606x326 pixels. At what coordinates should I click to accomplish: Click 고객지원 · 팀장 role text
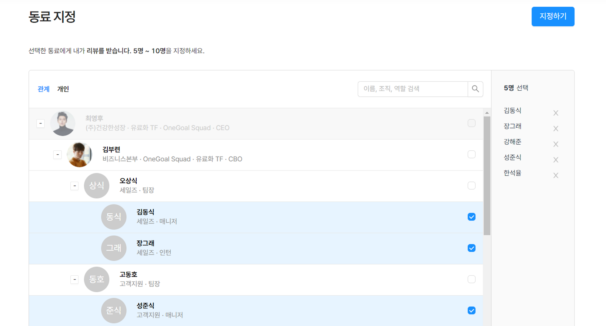[x=140, y=284]
